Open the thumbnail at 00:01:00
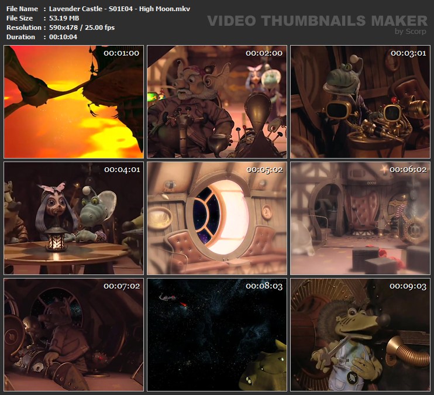 [74, 102]
